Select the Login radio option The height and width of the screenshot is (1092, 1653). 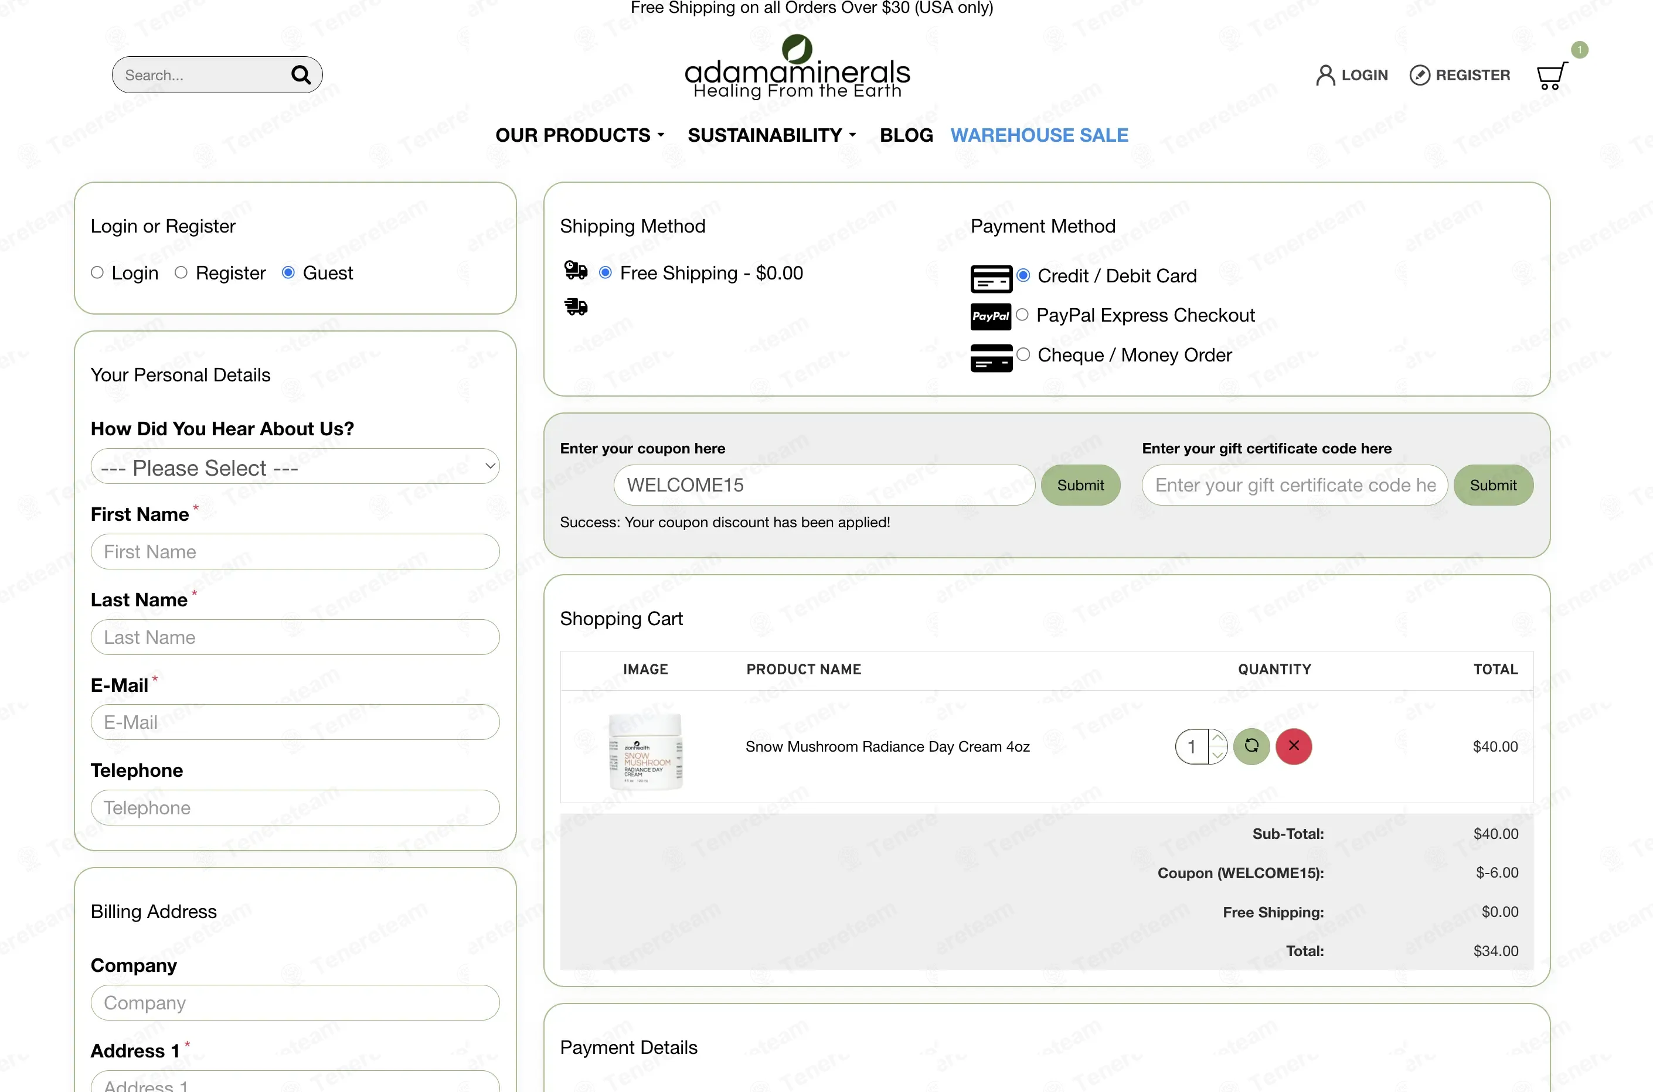(97, 272)
